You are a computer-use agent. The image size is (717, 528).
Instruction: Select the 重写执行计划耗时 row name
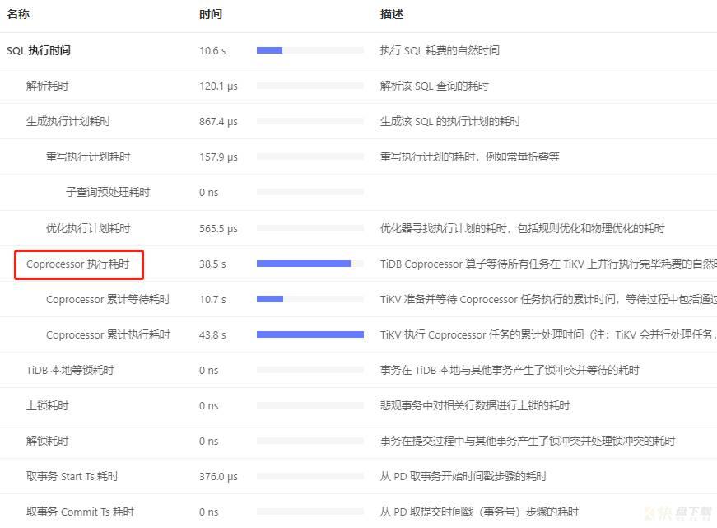click(88, 157)
